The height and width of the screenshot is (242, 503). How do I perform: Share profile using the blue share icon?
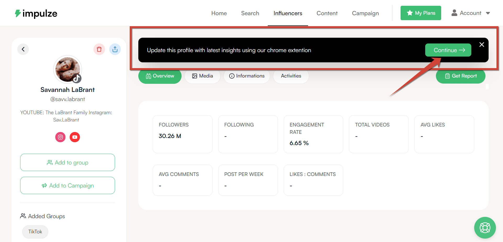point(115,49)
